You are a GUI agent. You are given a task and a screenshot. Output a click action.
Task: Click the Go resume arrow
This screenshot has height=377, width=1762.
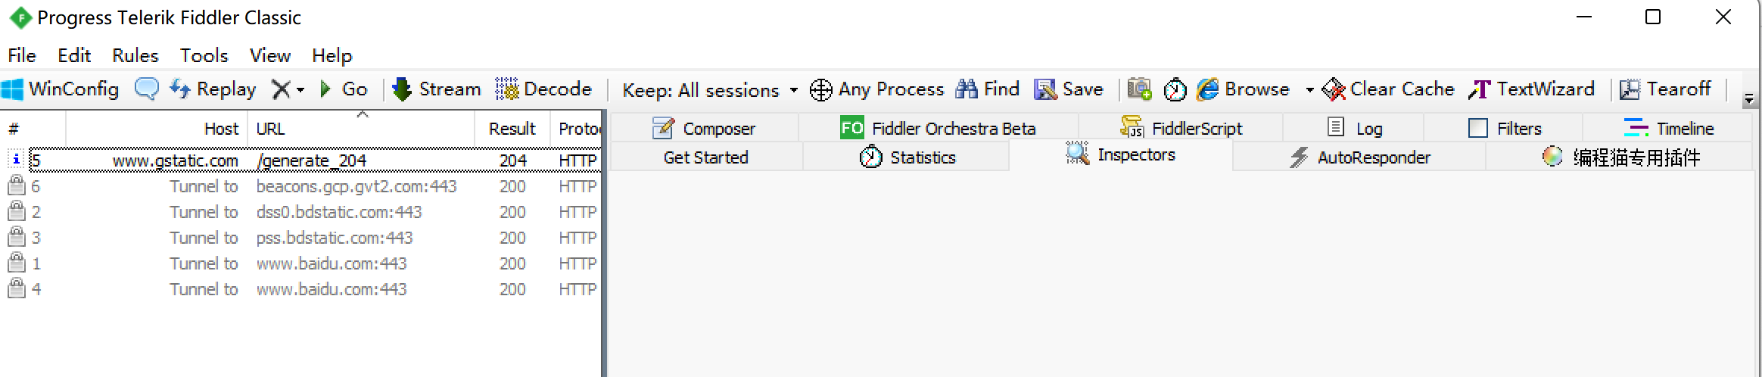(344, 89)
